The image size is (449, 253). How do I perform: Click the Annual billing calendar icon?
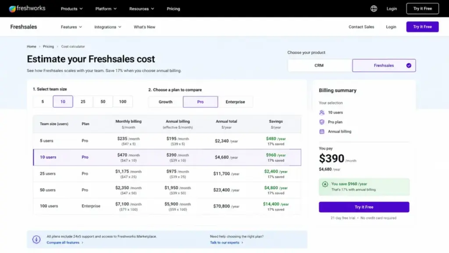coord(322,131)
